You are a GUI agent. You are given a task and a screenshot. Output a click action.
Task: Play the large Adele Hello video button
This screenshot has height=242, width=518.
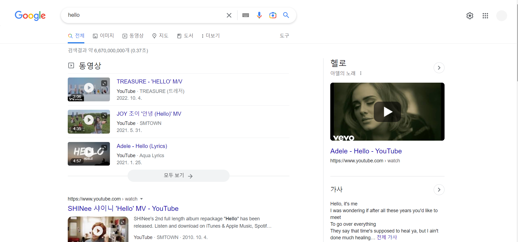click(x=387, y=112)
